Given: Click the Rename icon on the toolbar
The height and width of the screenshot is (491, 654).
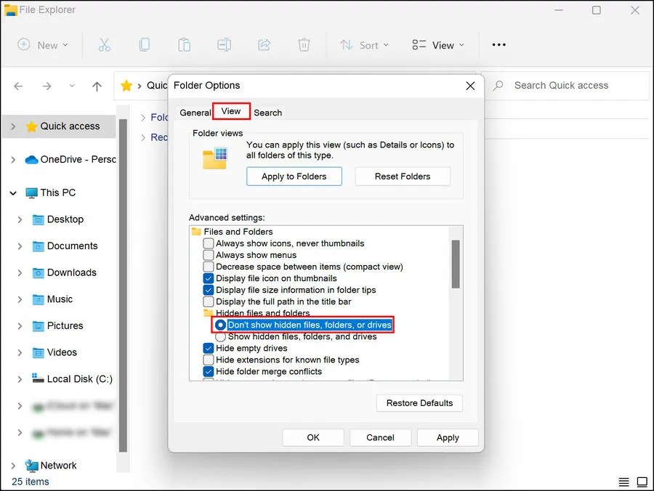Looking at the screenshot, I should 224,44.
